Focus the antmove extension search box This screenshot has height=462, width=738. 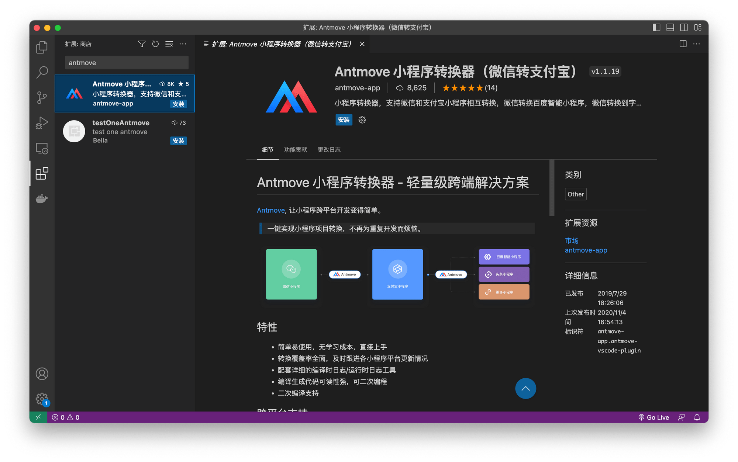coord(127,63)
